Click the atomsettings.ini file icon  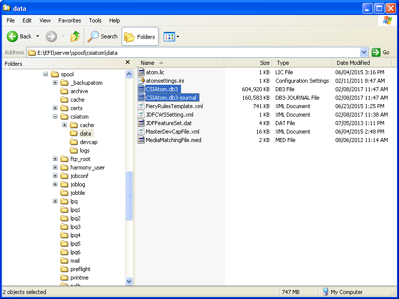pos(141,81)
